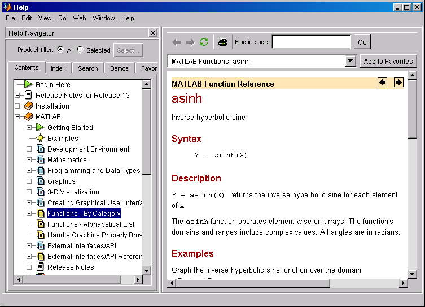Image resolution: width=425 pixels, height=307 pixels.
Task: Go to previous reference page via black left arrow
Action: (x=383, y=82)
